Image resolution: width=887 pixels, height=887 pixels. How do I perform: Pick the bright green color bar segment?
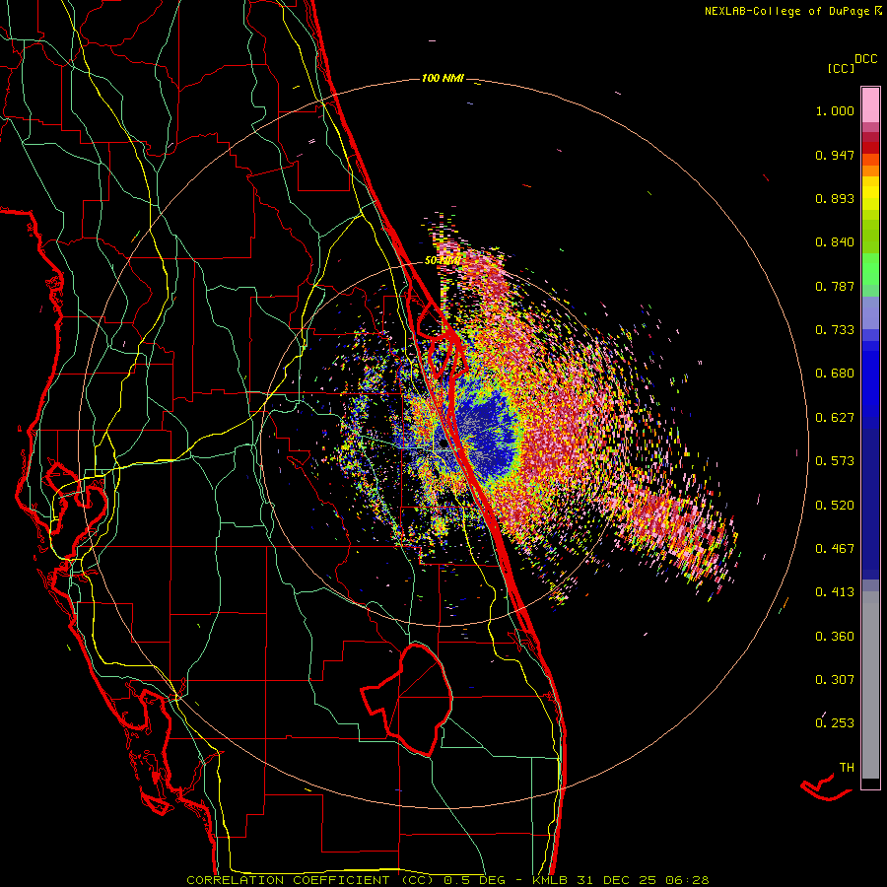(870, 269)
